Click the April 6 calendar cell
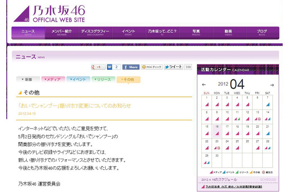The height and width of the screenshot is (192, 289). point(257,102)
